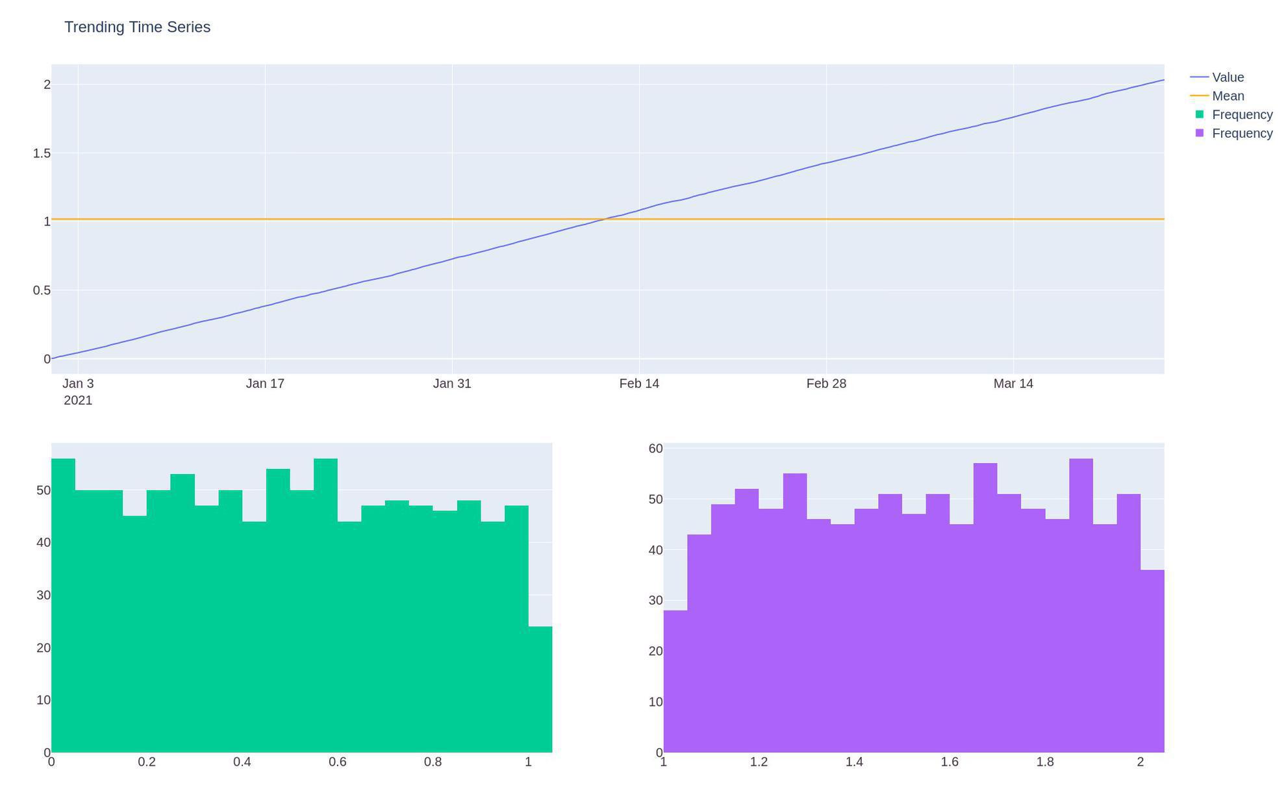Toggle the Value series in the legend

point(1228,77)
